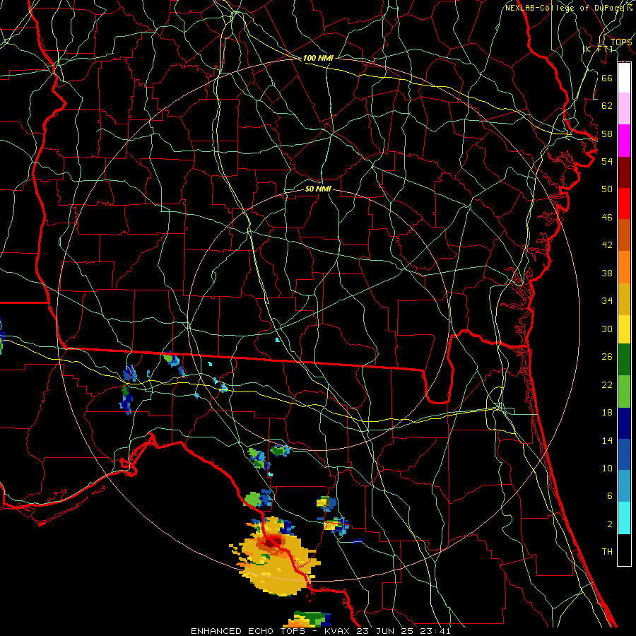
Task: Click the 50 NMI range ring label
Action: click(x=318, y=189)
